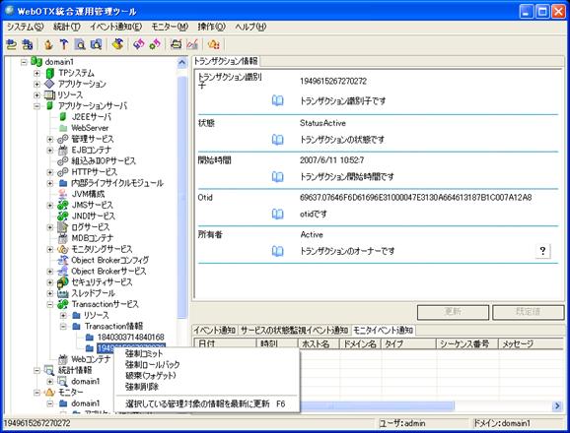Click the event table scroll right arrow
The image size is (570, 433).
tap(557, 406)
